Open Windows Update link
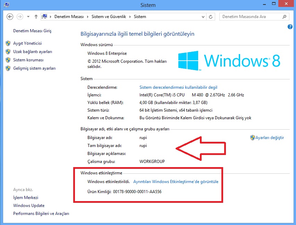The image size is (296, 225). pyautogui.click(x=29, y=206)
